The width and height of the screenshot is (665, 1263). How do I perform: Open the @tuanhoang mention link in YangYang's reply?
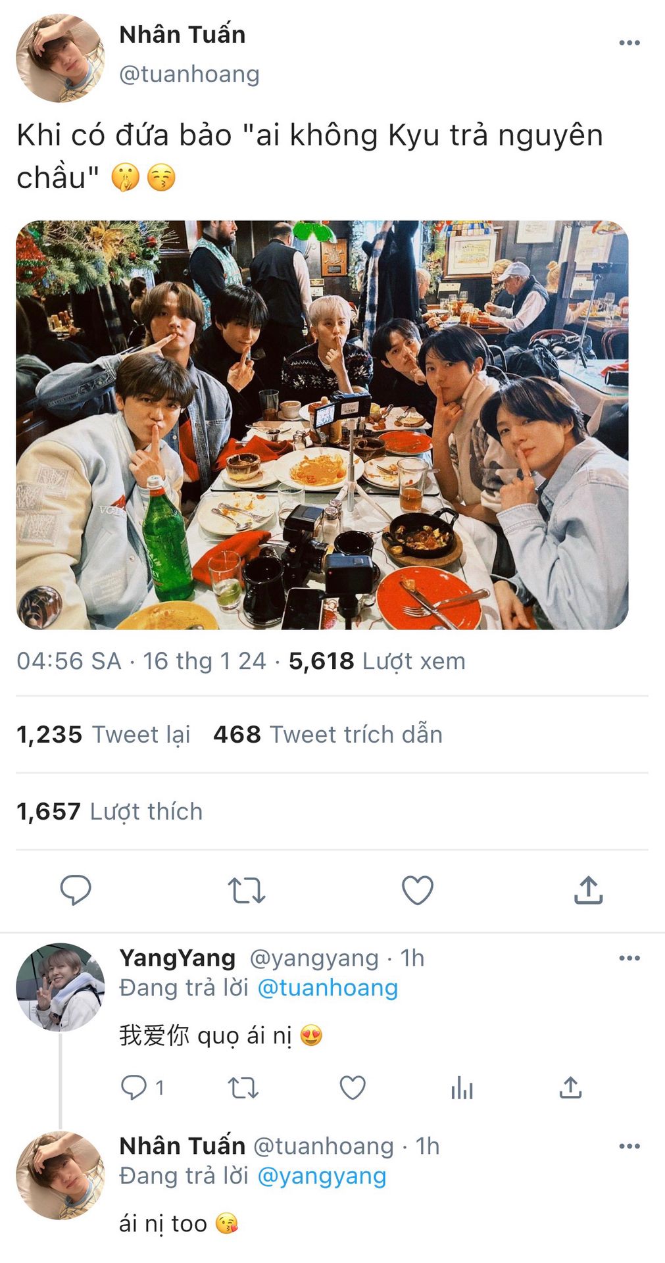[x=328, y=988]
